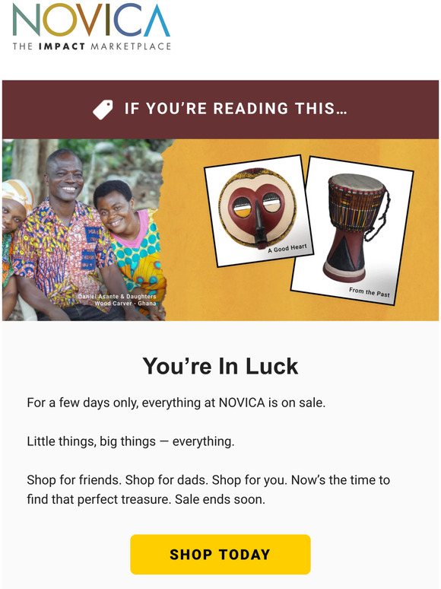This screenshot has width=441, height=589.
Task: Open the 'A Good Heart' mask thumbnail
Action: 259,211
